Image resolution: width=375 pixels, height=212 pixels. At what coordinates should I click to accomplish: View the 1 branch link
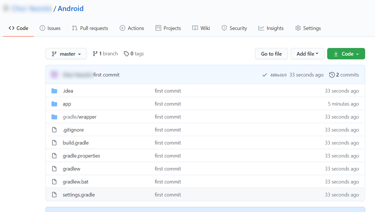(105, 54)
